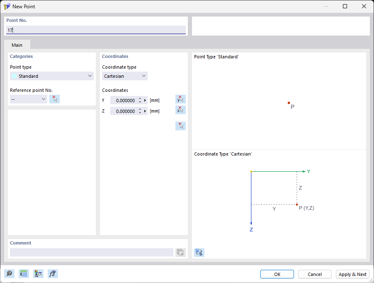
Task: Open the formula editor with the fx icon
Action: (x=53, y=273)
